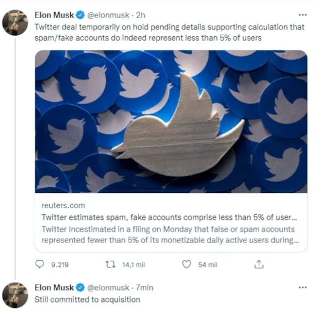This screenshot has width=316, height=312.
Task: Open three-dot menu on second tweet
Action: pyautogui.click(x=302, y=287)
